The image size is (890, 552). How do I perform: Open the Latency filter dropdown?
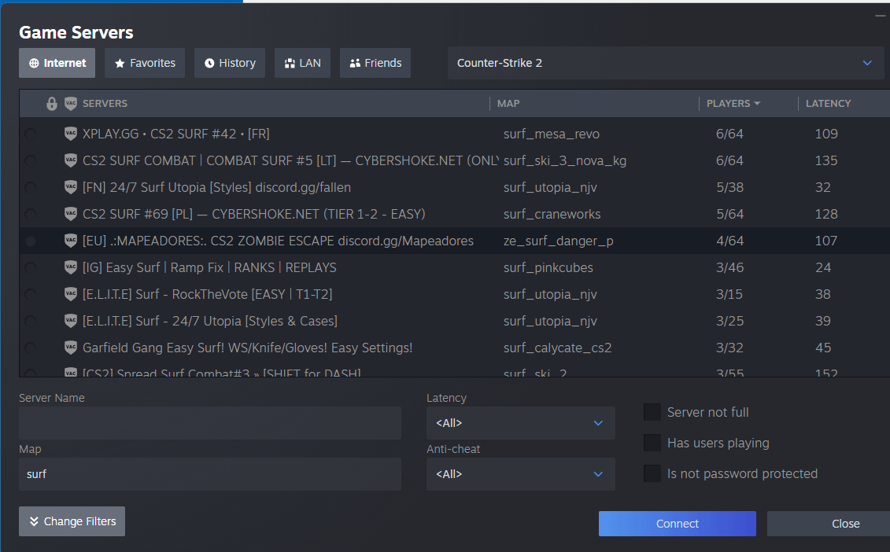point(520,423)
